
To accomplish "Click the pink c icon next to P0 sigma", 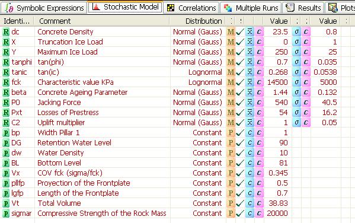I will 306,103.
